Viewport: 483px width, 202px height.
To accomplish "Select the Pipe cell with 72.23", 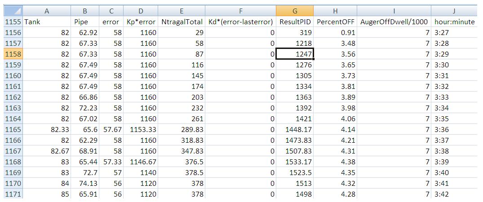I will pos(85,108).
